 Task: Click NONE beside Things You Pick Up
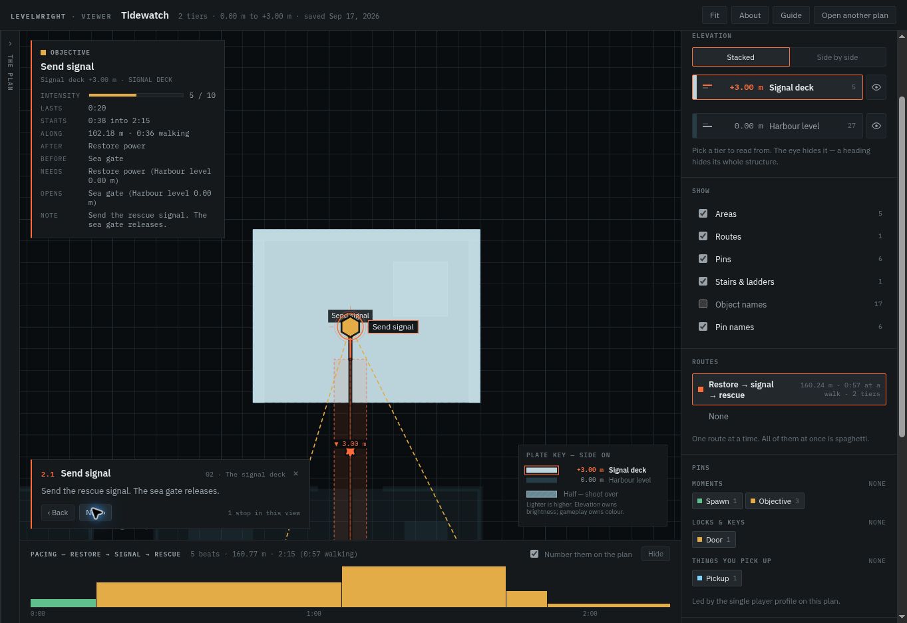(877, 561)
